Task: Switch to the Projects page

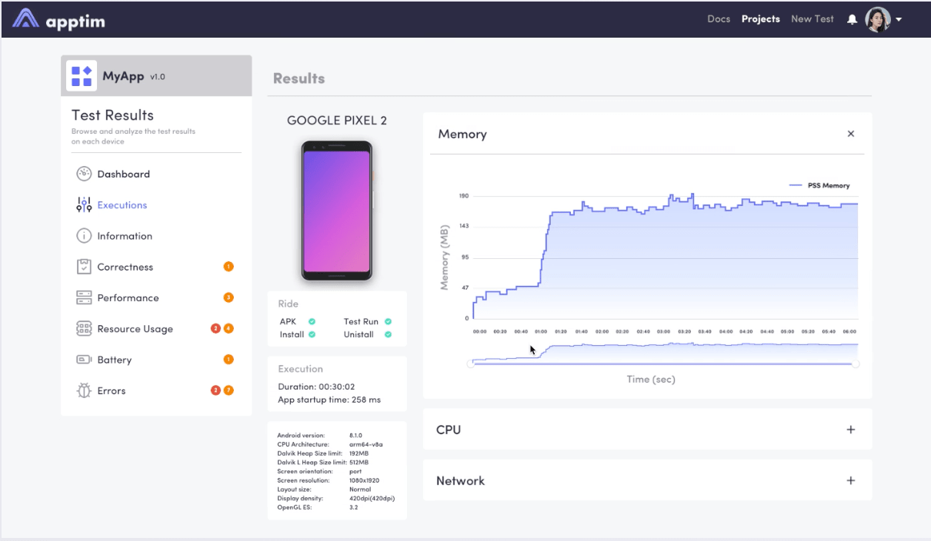Action: [x=760, y=18]
